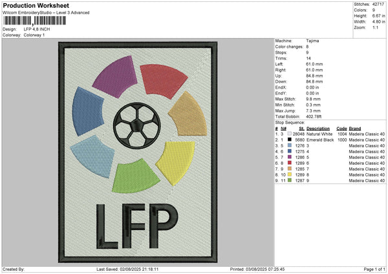This screenshot has width=388, height=274.
Task: Click the red swatch in stop 6
Action: point(290,163)
